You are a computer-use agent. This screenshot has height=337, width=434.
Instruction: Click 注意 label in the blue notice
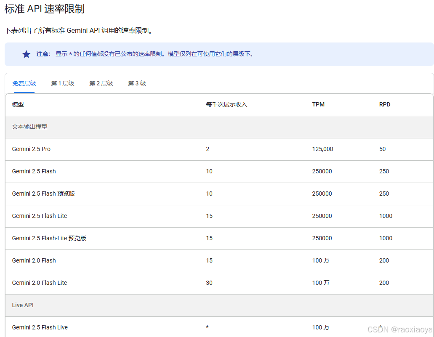43,54
